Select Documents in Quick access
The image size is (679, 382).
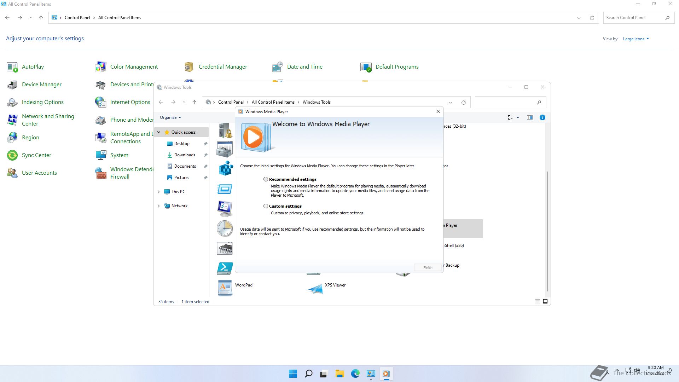185,166
